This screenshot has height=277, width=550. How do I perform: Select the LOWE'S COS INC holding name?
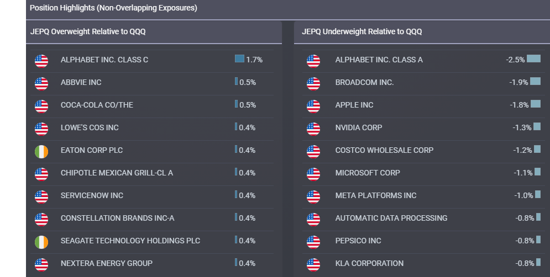point(90,127)
